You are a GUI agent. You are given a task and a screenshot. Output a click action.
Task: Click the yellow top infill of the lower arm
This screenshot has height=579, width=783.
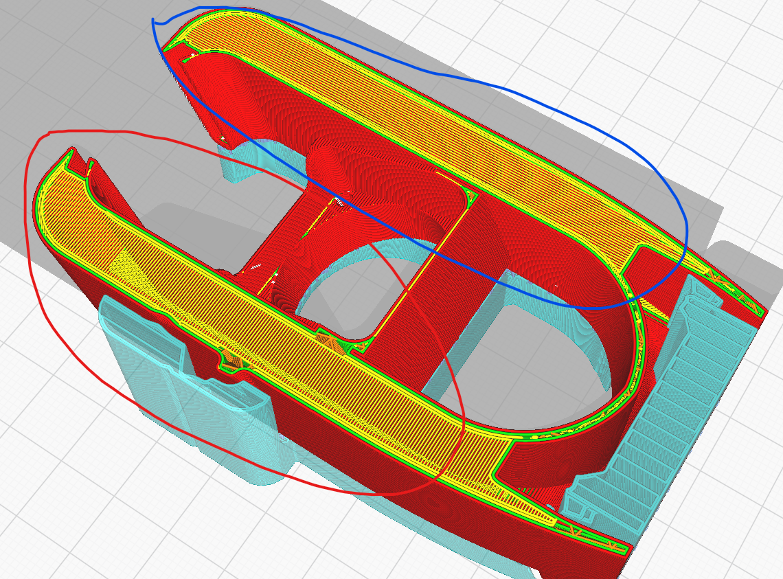pyautogui.click(x=280, y=320)
